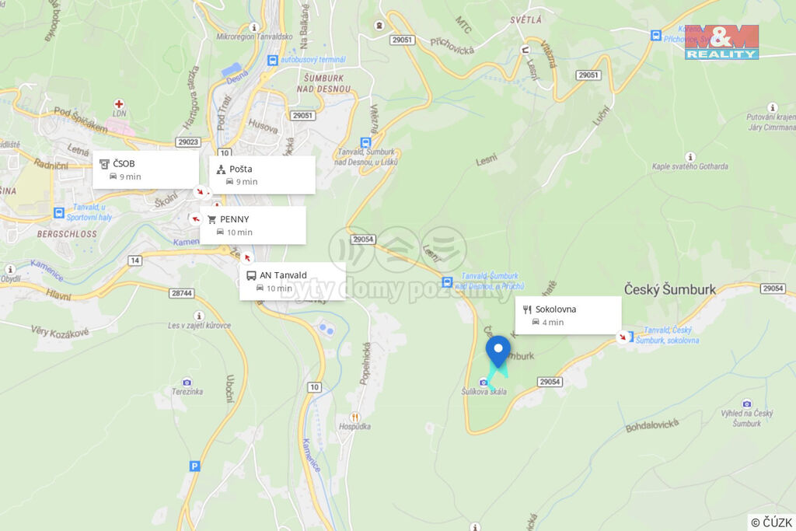Select the ČSOB ATM info card
Screen dimensions: 796x531
[x=145, y=169]
